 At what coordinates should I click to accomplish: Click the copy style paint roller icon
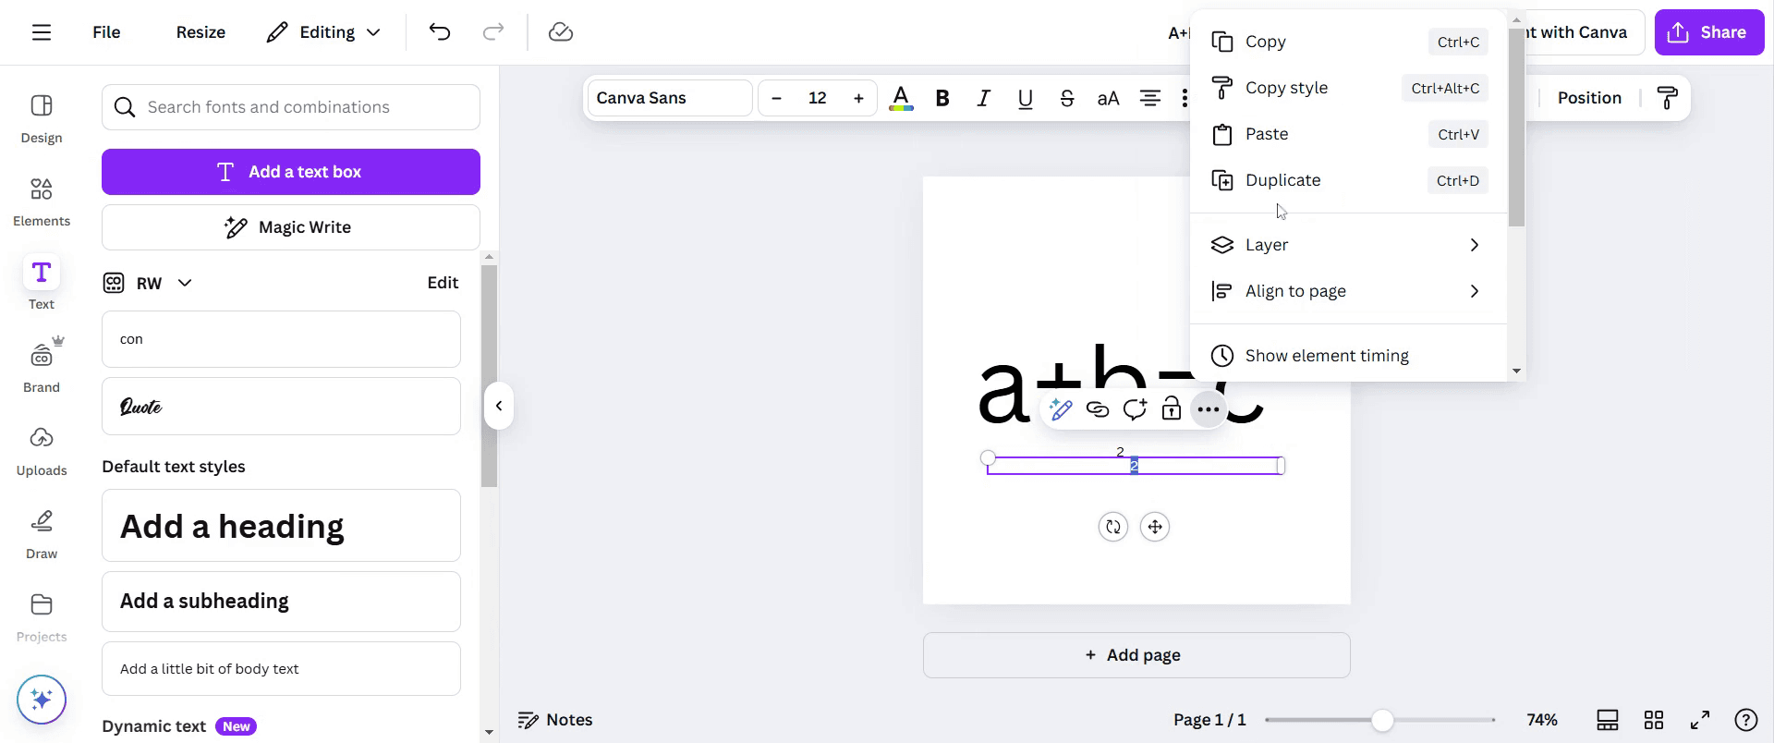point(1668,98)
